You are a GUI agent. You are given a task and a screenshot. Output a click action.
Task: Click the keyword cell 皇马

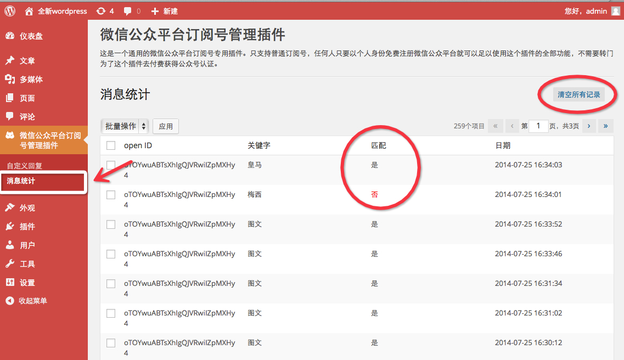pyautogui.click(x=255, y=165)
